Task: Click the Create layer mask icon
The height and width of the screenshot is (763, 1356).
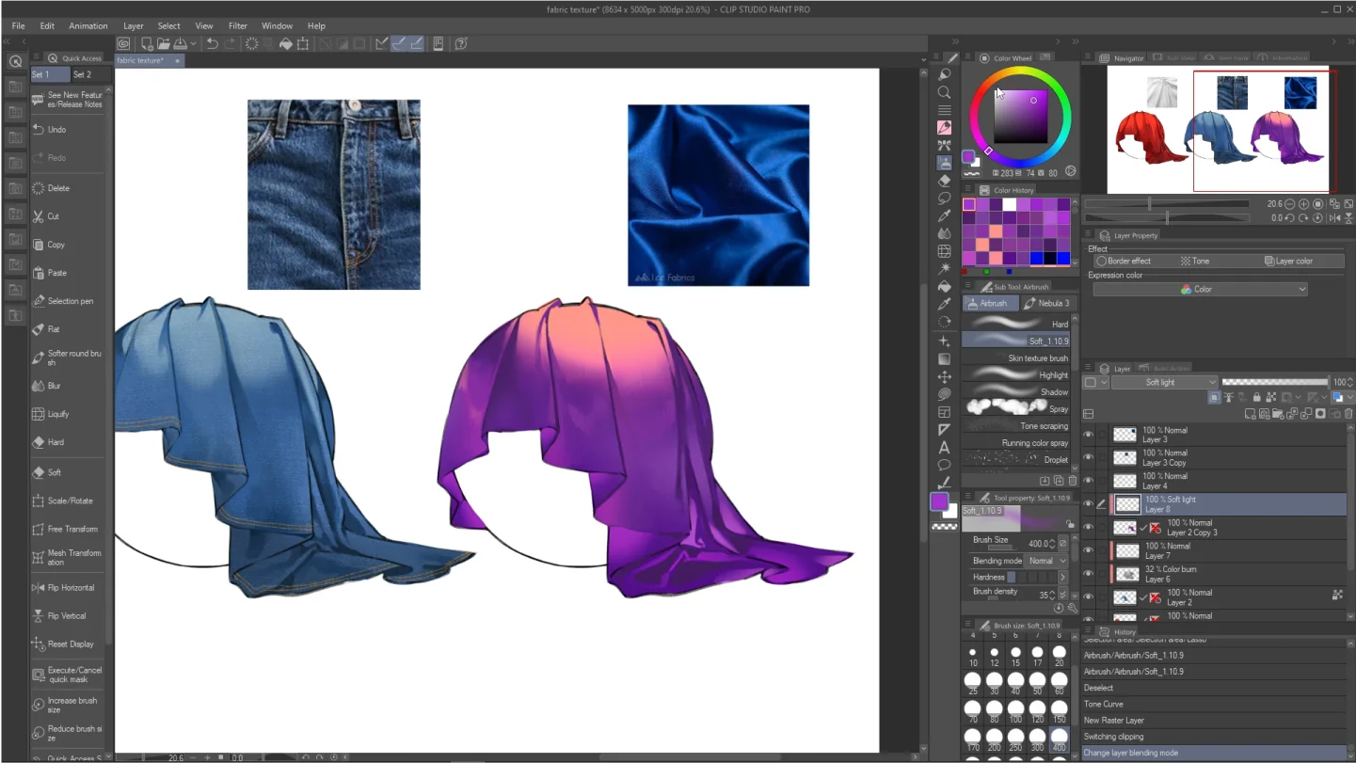Action: [x=1321, y=414]
